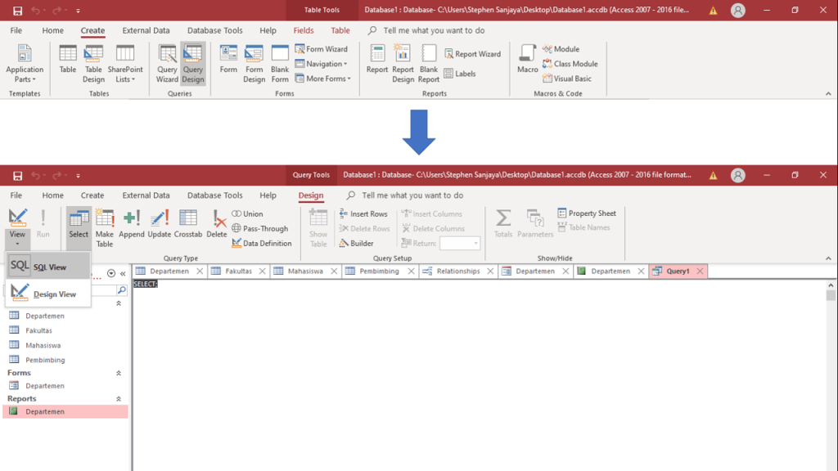Choose the Append query icon

pos(132,224)
